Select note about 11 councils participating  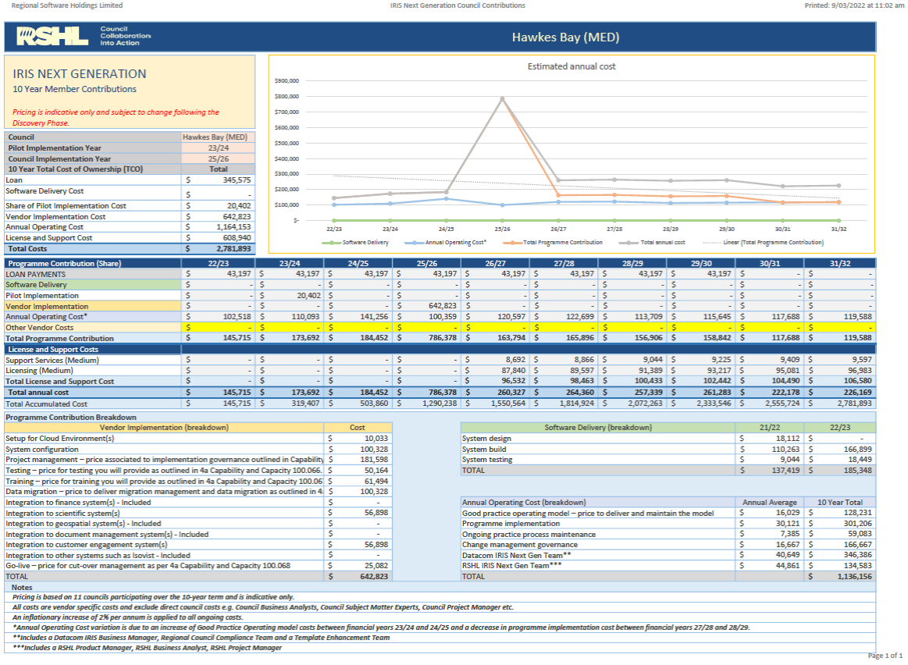153,597
